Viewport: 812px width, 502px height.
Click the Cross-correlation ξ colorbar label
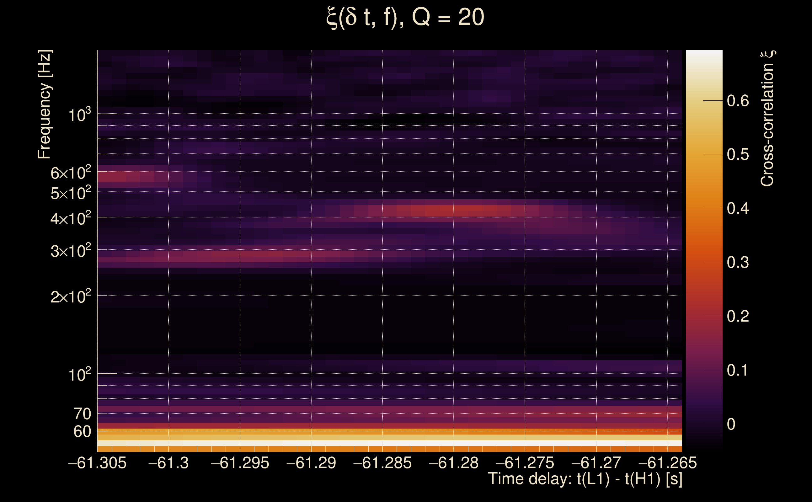pos(767,119)
